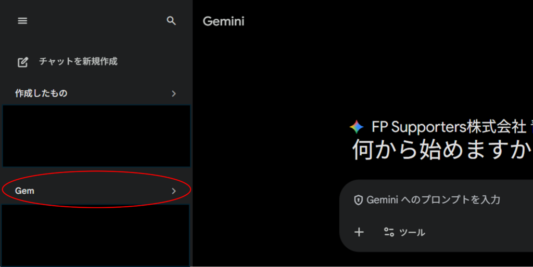Open the 作成したもの section label
The image size is (533, 267).
point(41,94)
